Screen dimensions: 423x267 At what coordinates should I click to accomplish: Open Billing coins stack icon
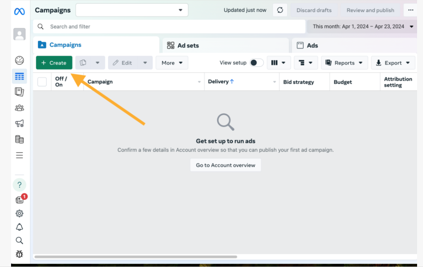pyautogui.click(x=19, y=139)
